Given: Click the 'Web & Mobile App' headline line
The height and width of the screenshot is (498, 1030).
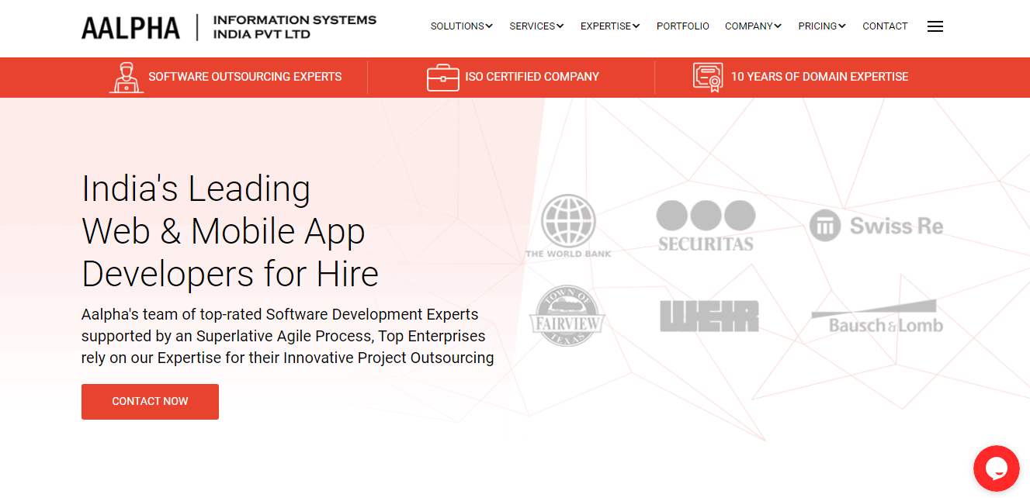Looking at the screenshot, I should (x=224, y=232).
